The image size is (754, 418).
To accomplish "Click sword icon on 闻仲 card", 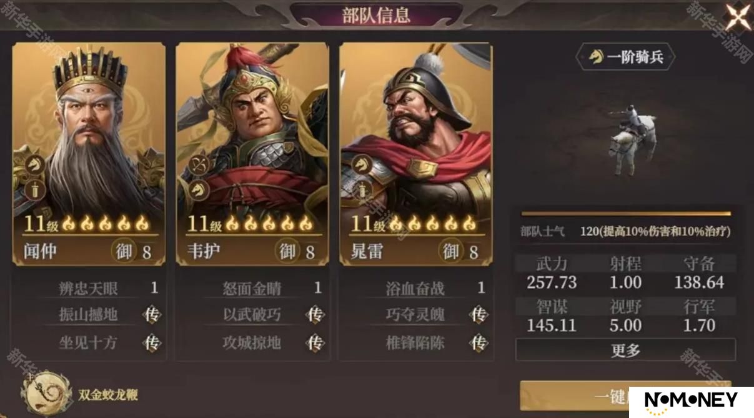I will 34,191.
